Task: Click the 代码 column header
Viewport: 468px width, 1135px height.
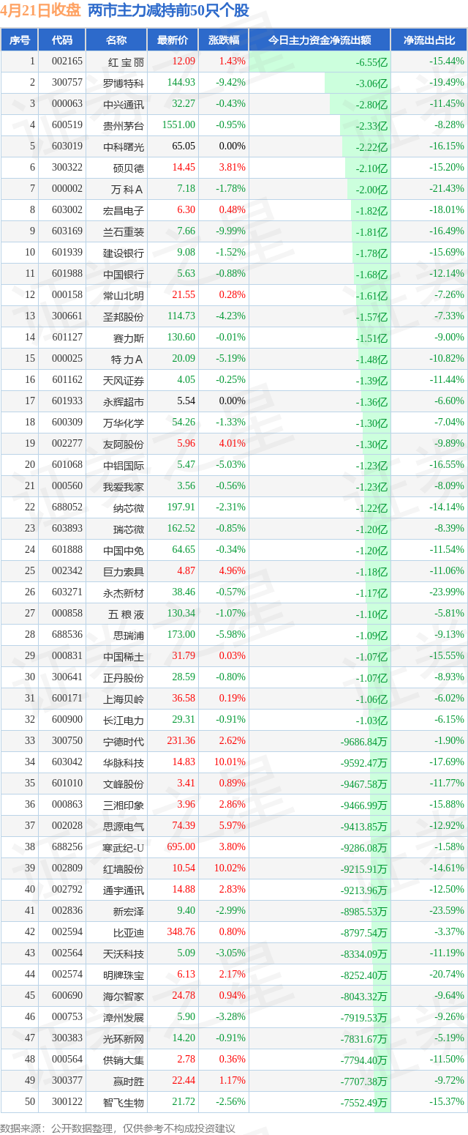Action: 62,40
